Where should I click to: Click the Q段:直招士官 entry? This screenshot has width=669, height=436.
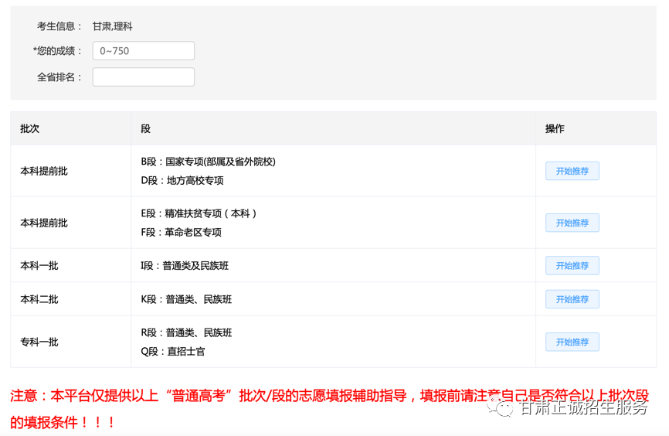tap(173, 351)
